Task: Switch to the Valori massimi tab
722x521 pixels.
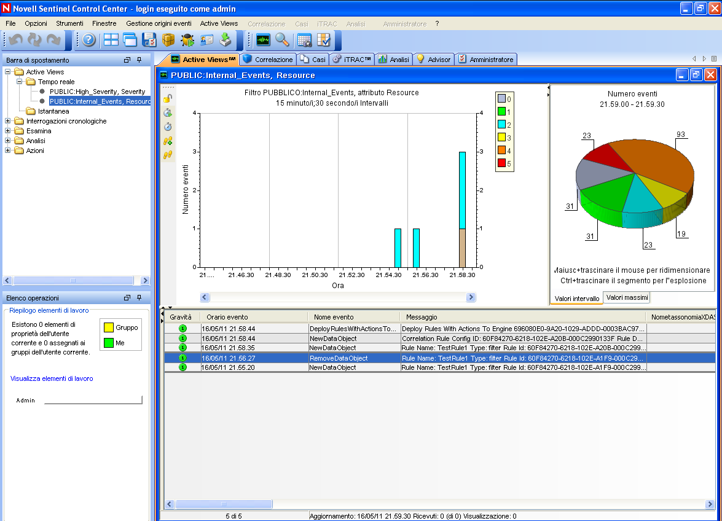Action: (626, 297)
